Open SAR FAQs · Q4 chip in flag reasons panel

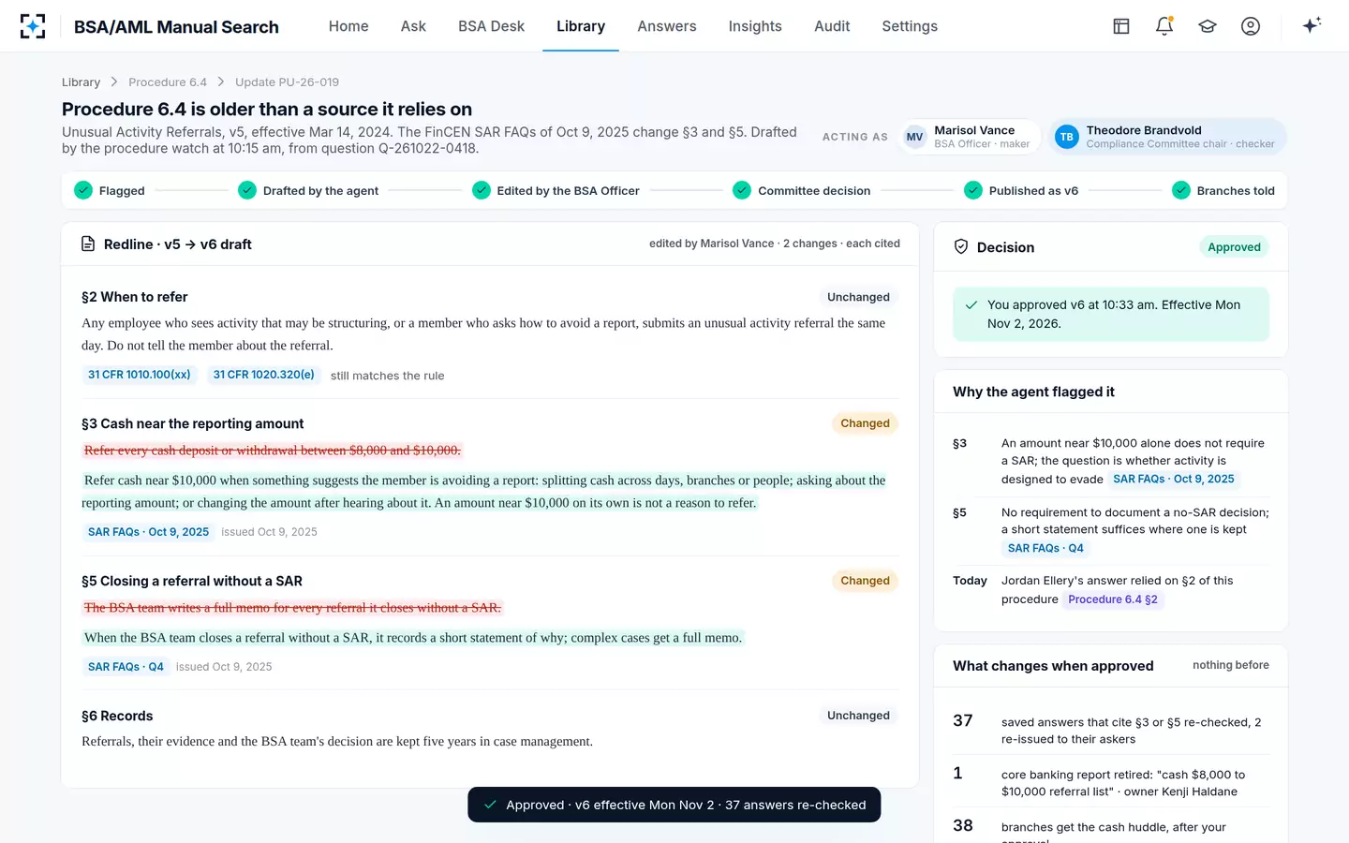coord(1045,549)
